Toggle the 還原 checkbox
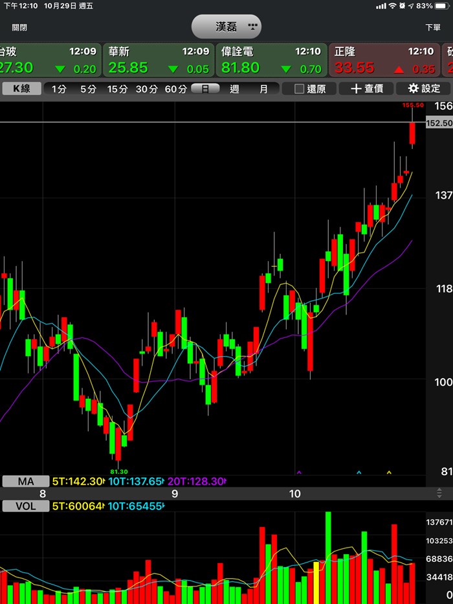Image resolution: width=453 pixels, height=604 pixels. pyautogui.click(x=299, y=89)
